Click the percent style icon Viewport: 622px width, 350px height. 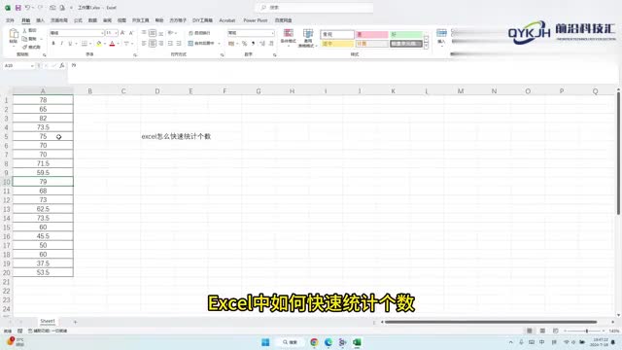click(244, 43)
